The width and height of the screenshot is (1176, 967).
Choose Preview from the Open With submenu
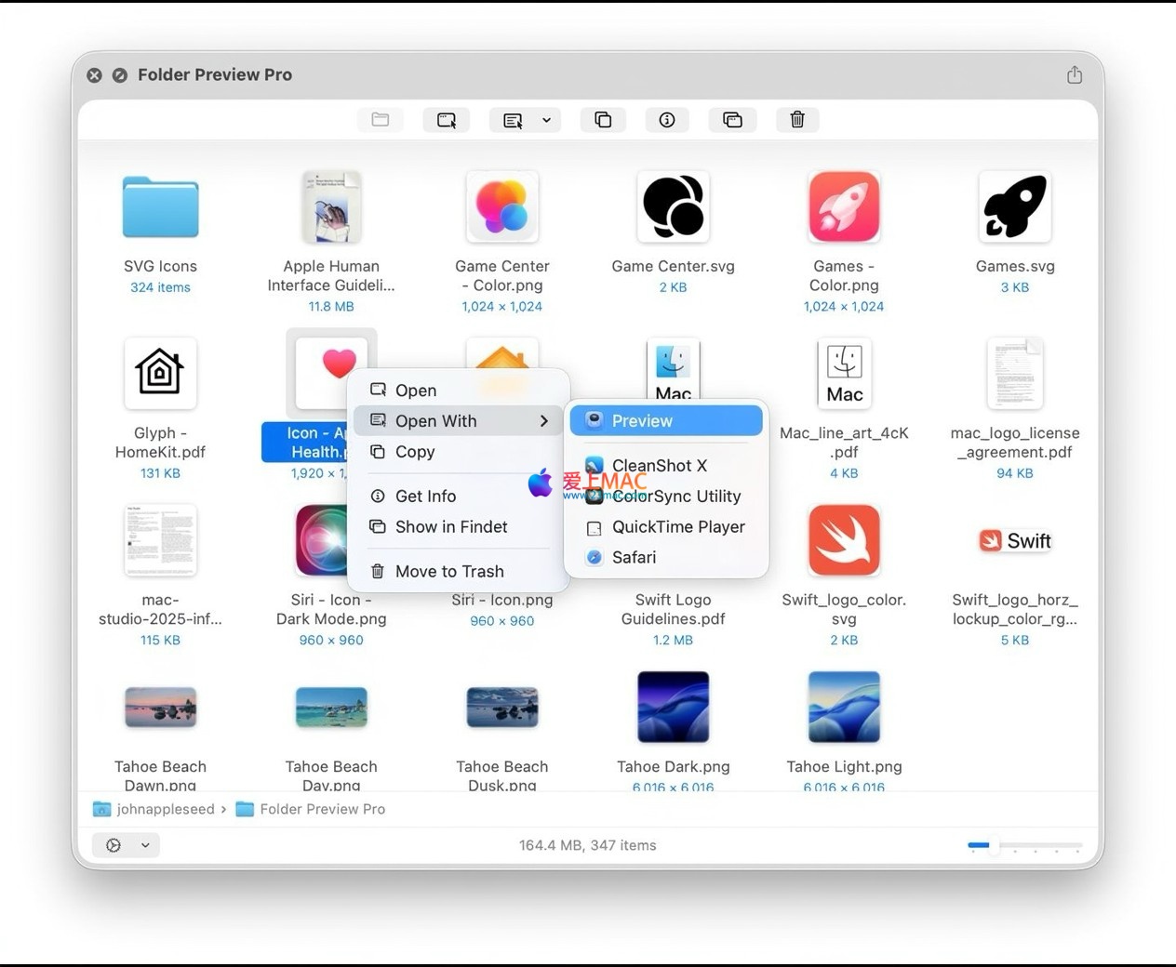click(666, 421)
